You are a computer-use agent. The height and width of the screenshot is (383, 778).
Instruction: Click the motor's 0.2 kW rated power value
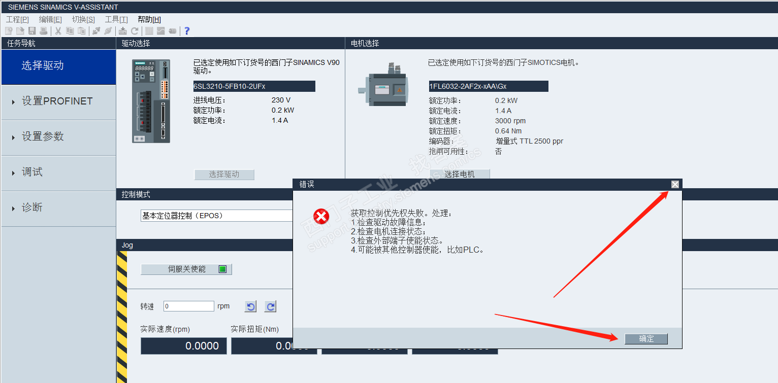[x=506, y=101]
